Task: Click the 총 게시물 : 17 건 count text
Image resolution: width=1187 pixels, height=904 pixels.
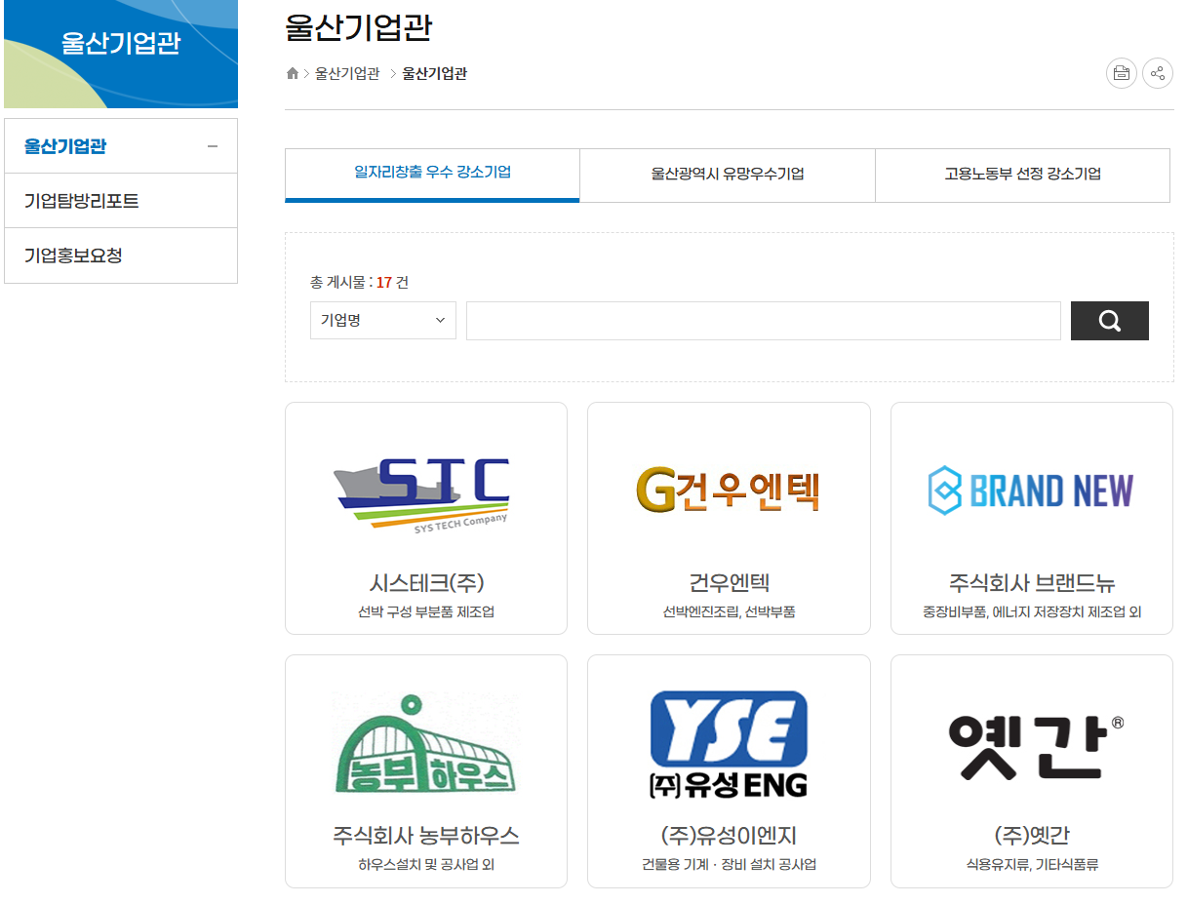Action: 359,283
